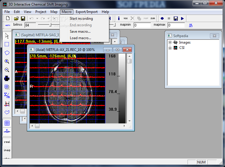Adjust the britnss slider handle
The height and width of the screenshot is (167, 225).
[x=50, y=25]
